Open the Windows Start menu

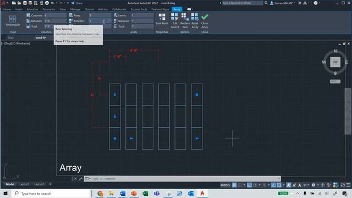5,193
